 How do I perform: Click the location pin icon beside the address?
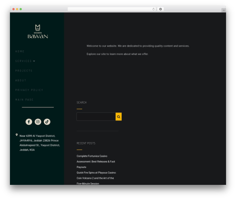(17, 135)
